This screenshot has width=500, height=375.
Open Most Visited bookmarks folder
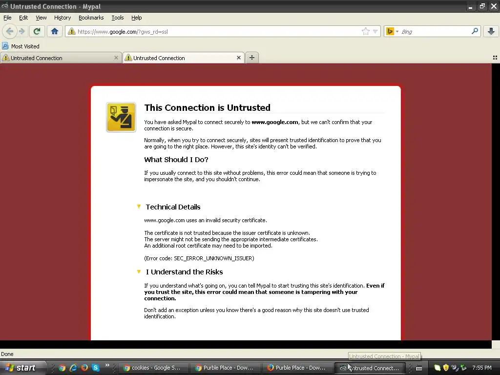point(21,46)
